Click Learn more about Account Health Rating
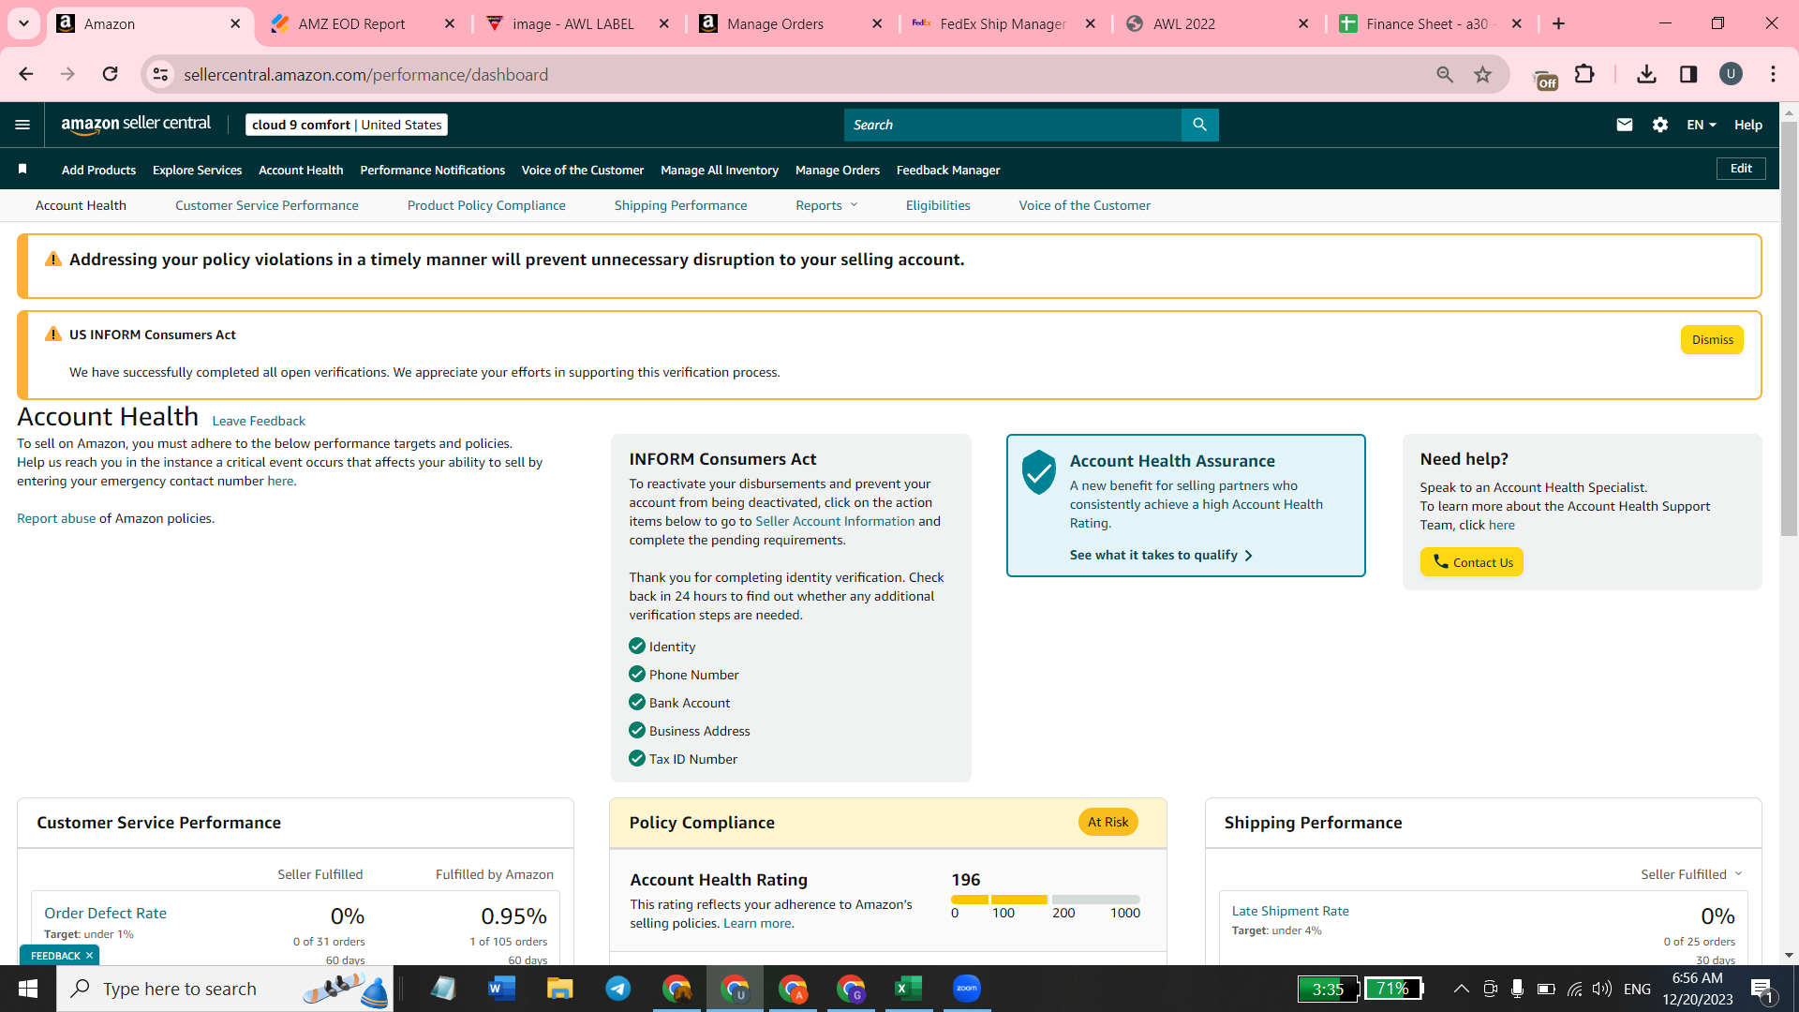 (x=757, y=923)
